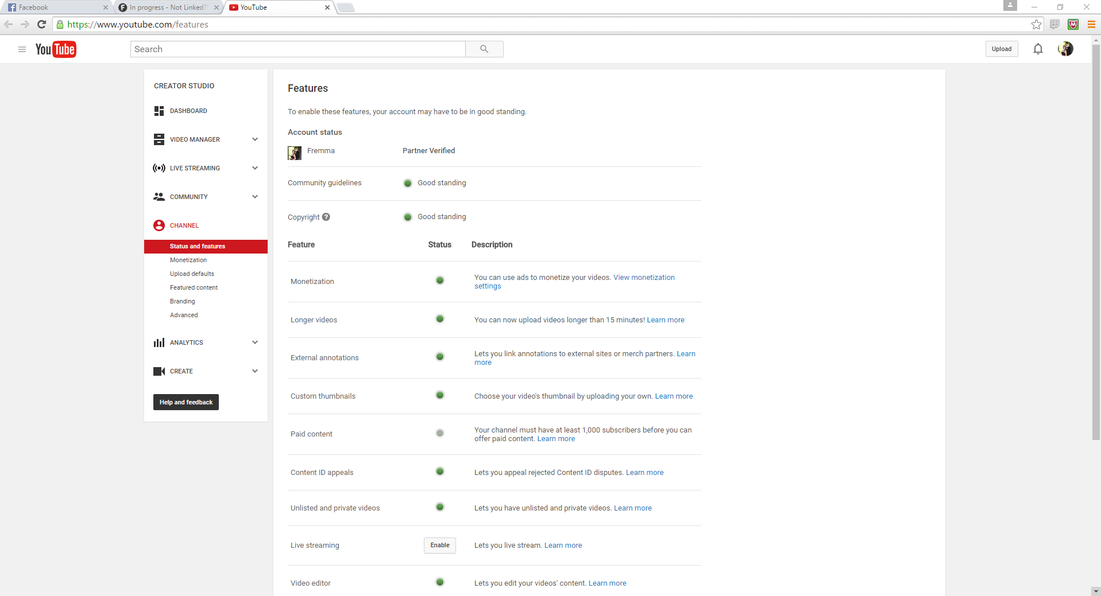Open View monetization settings link
This screenshot has height=596, width=1101.
point(574,282)
